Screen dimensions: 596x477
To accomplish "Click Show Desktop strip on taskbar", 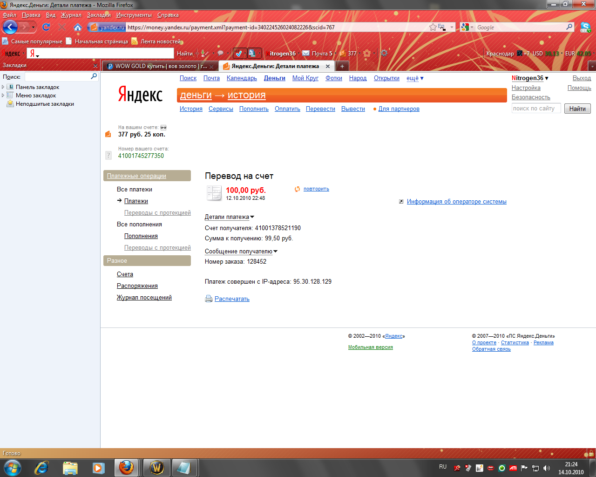I will [593, 468].
